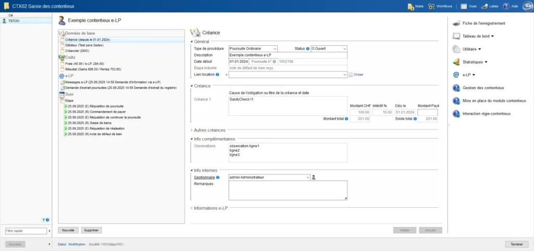
Task: Open the Type de procédure dropdown
Action: (253, 49)
